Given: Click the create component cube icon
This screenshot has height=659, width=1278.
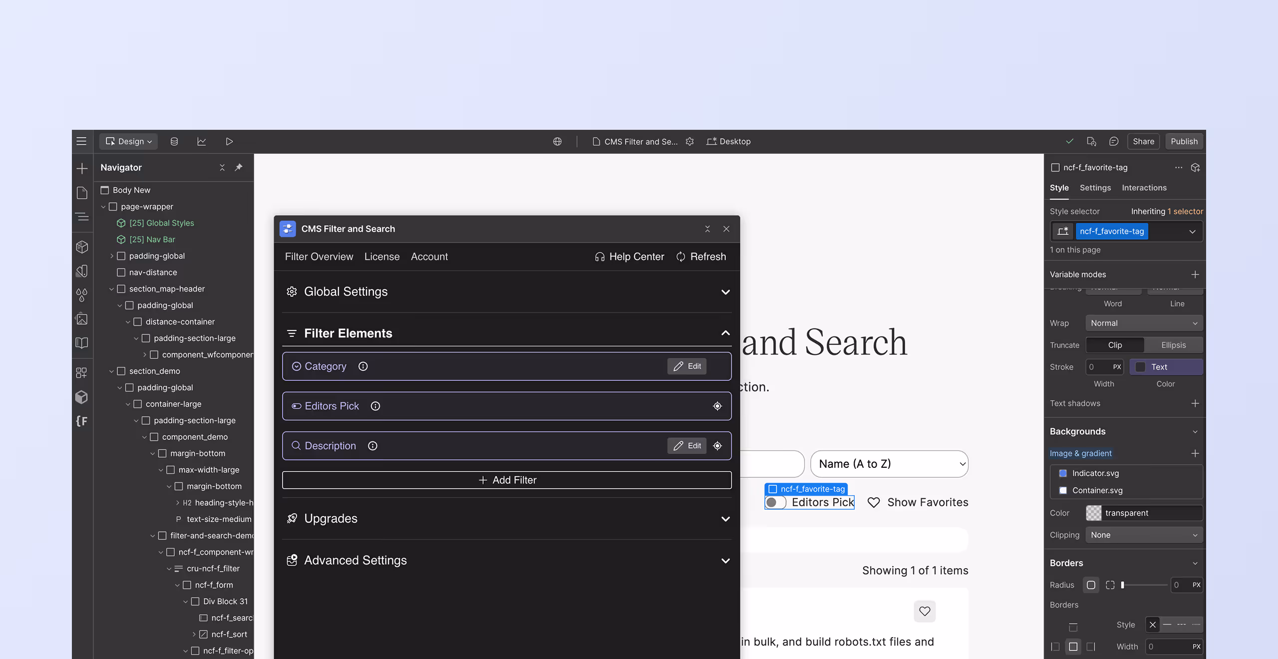Looking at the screenshot, I should tap(1195, 167).
